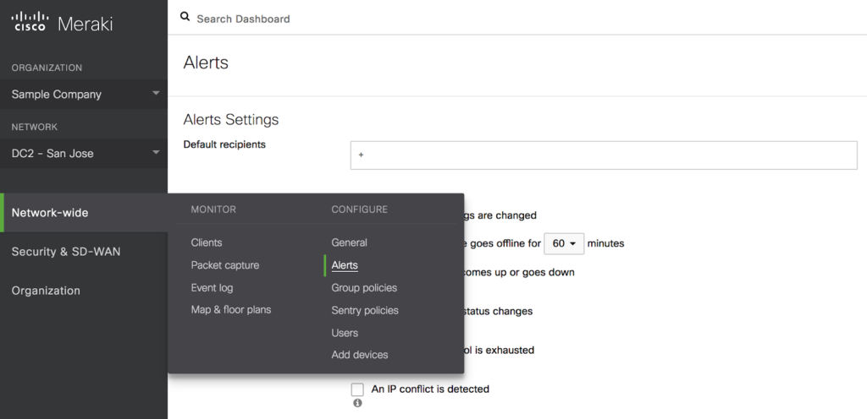Viewport: 867px width, 419px height.
Task: Open Group policies
Action: pyautogui.click(x=364, y=288)
